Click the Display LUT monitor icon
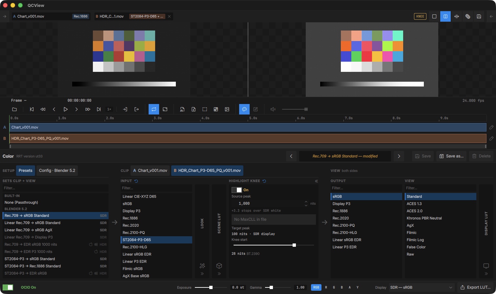 click(x=486, y=266)
